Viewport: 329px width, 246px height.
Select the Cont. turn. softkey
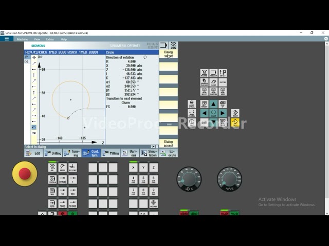click(92, 153)
